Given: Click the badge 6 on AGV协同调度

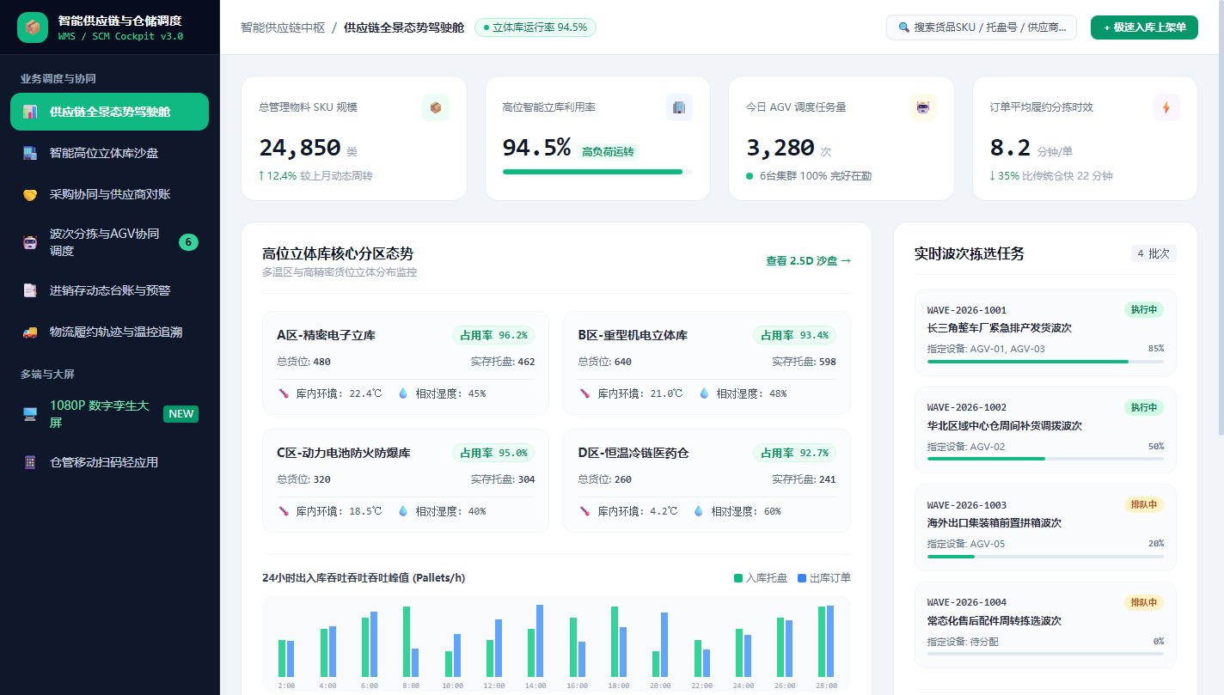Looking at the screenshot, I should pyautogui.click(x=188, y=242).
